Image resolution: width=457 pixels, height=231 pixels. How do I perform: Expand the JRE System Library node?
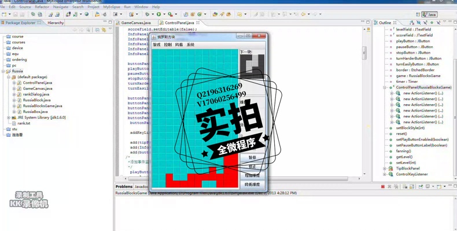coord(9,118)
